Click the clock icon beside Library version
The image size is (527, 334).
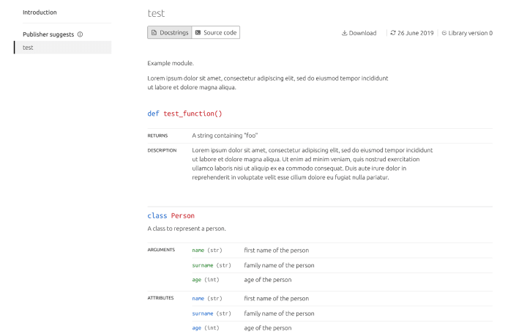[444, 33]
